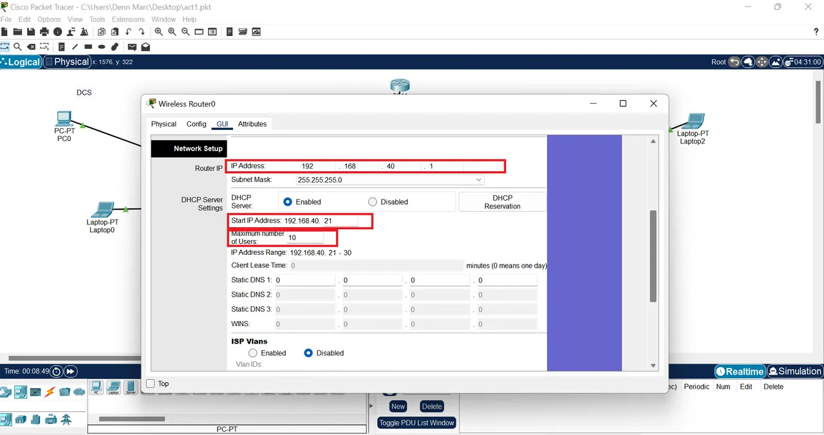Click the Back arrow next to Root
The image size is (824, 435).
point(735,62)
